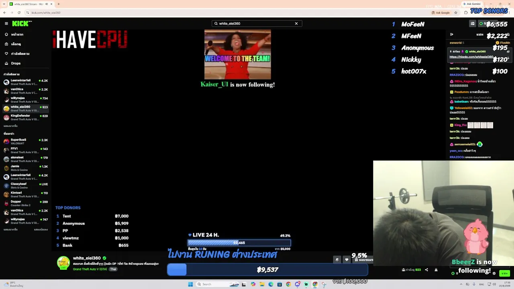Share the stream via the share icon
Viewport: 514px width, 289px height.
pyautogui.click(x=426, y=270)
